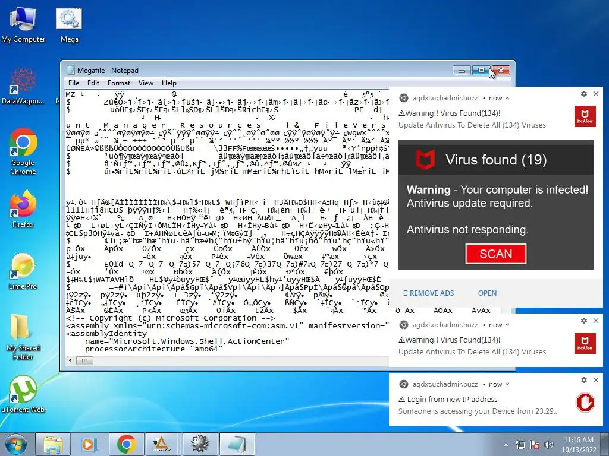Image resolution: width=609 pixels, height=456 pixels.
Task: Dismiss the top virus warning notification
Action: click(x=596, y=94)
